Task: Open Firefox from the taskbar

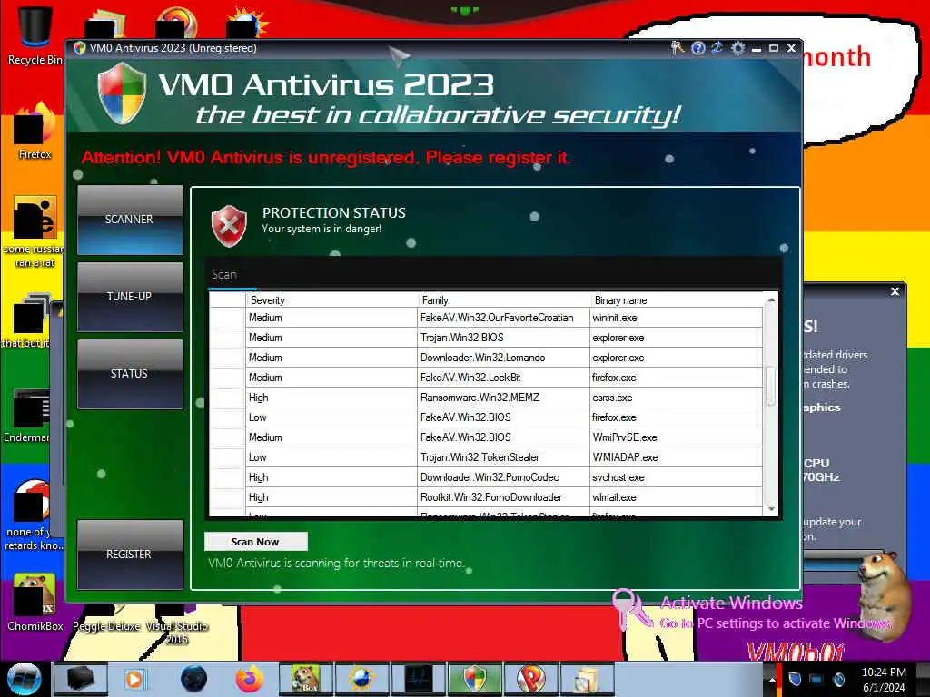Action: (250, 679)
